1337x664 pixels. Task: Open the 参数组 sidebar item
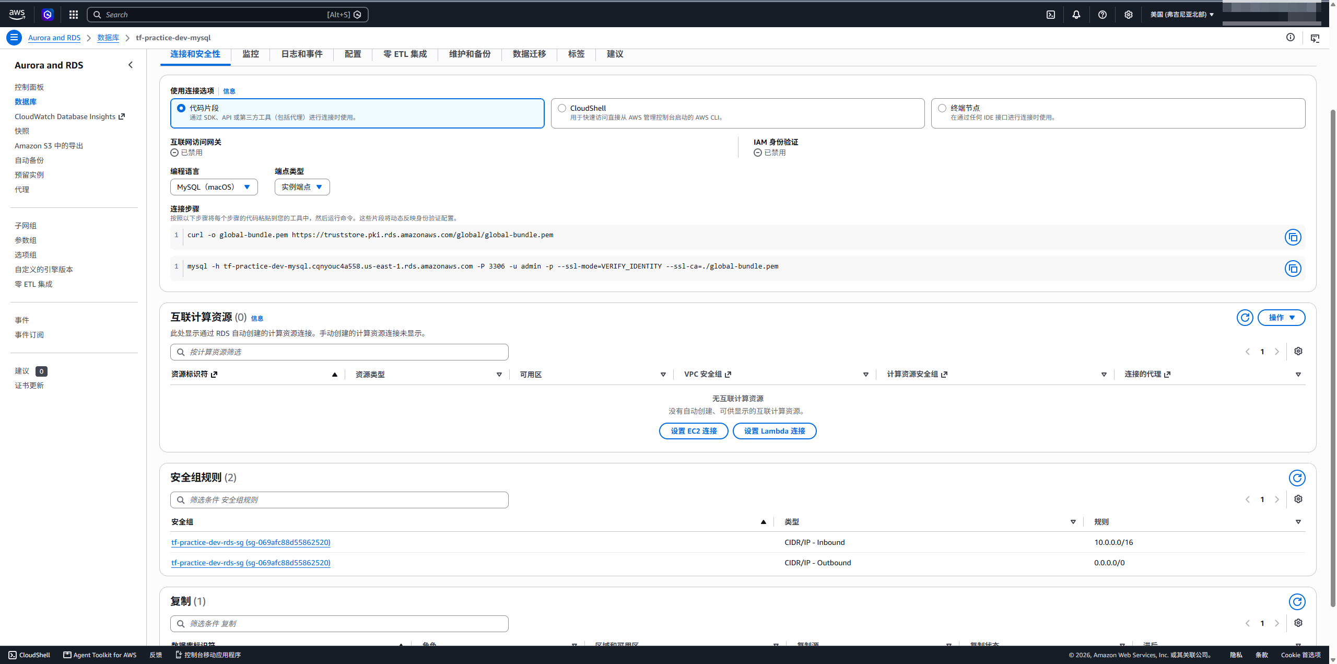(26, 240)
